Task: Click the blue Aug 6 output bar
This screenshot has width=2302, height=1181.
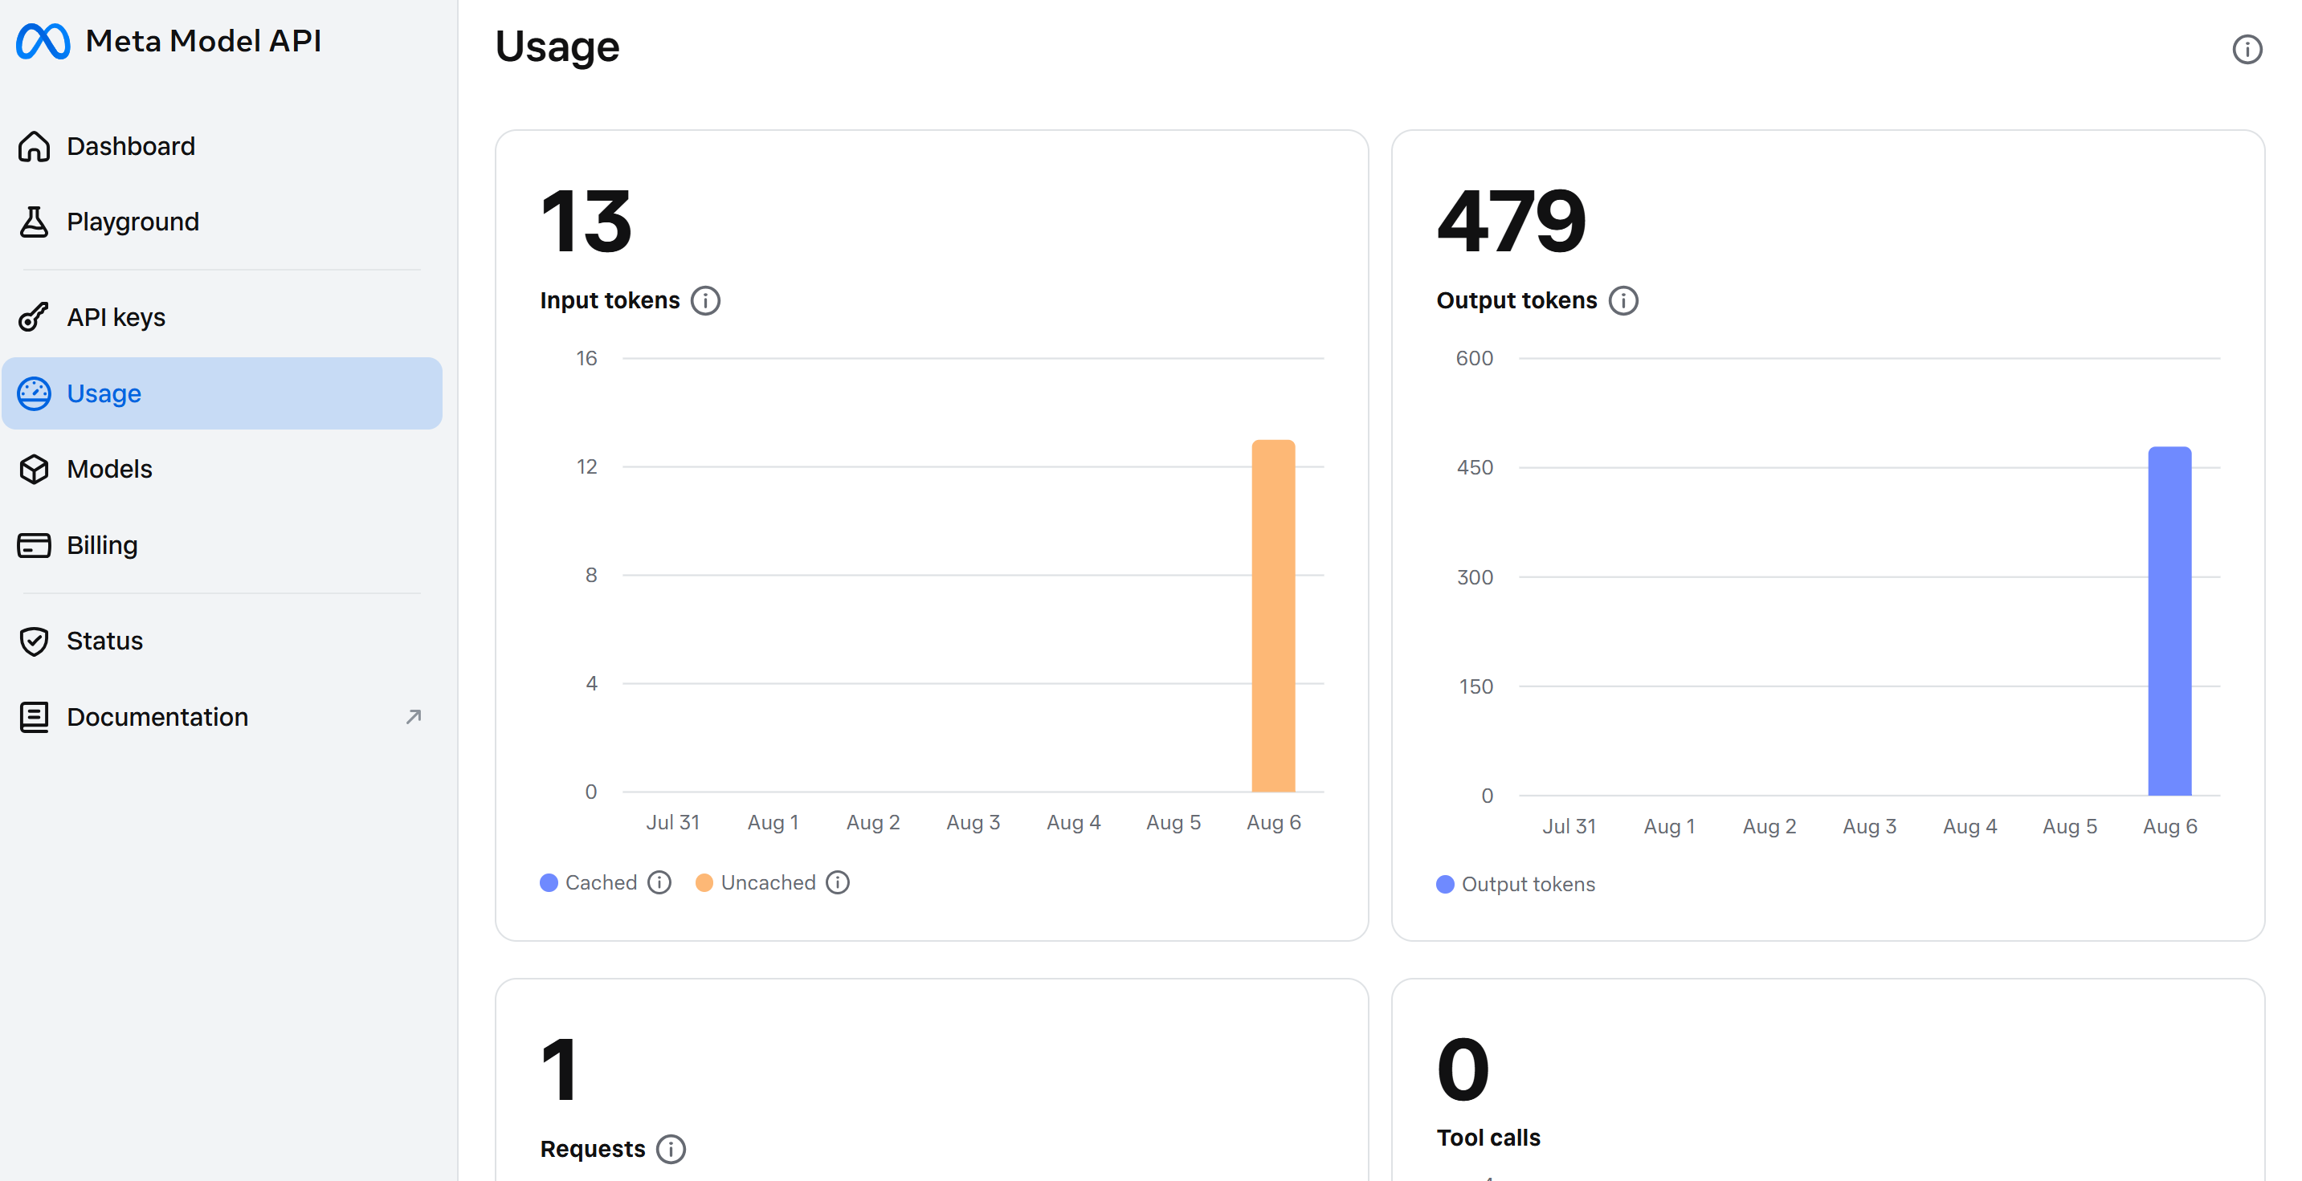Action: point(2169,621)
